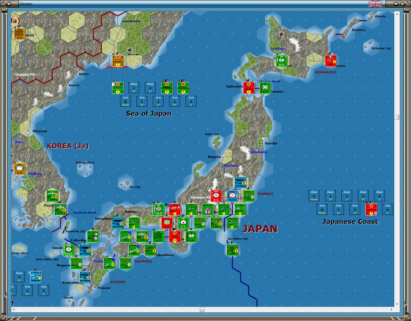Select the Submarine counter at Vladivostok
This screenshot has width=411, height=321.
click(118, 60)
